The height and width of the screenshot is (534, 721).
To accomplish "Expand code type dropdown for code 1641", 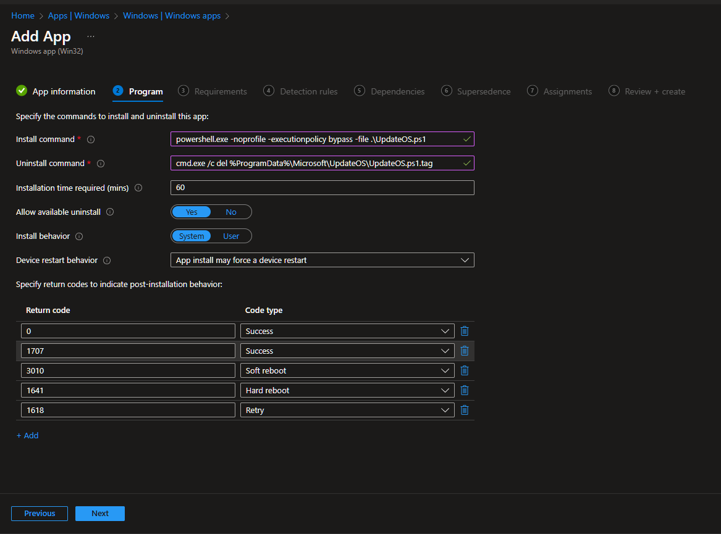I will [x=347, y=390].
